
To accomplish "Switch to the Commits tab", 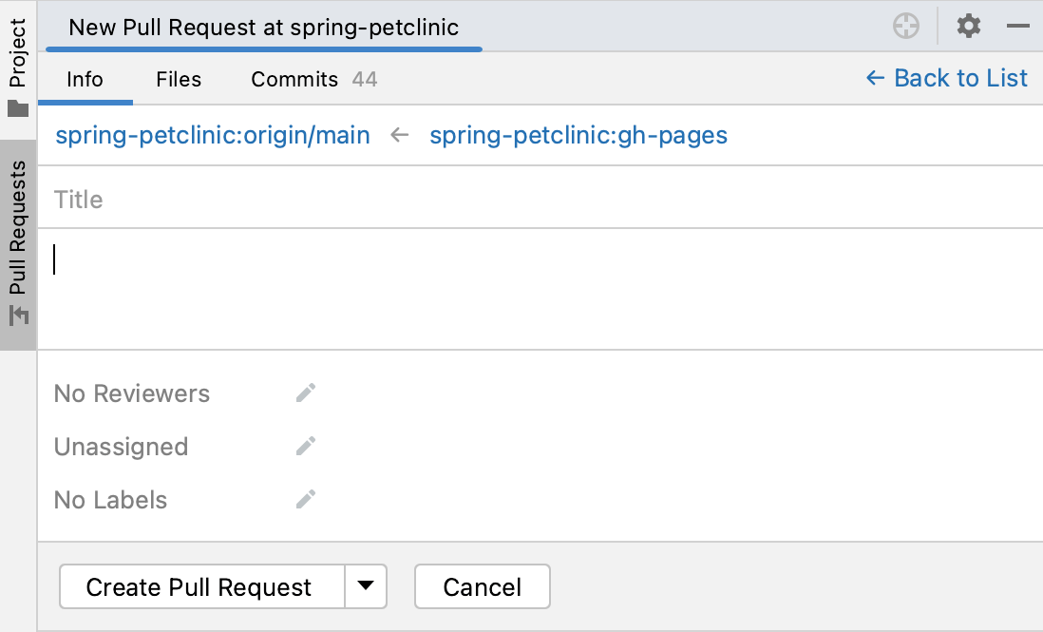I will 294,79.
